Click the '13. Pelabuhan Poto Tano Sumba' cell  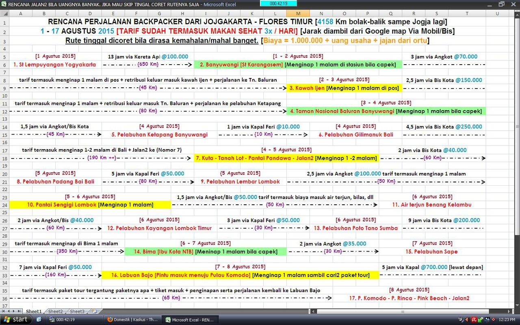[x=355, y=228]
